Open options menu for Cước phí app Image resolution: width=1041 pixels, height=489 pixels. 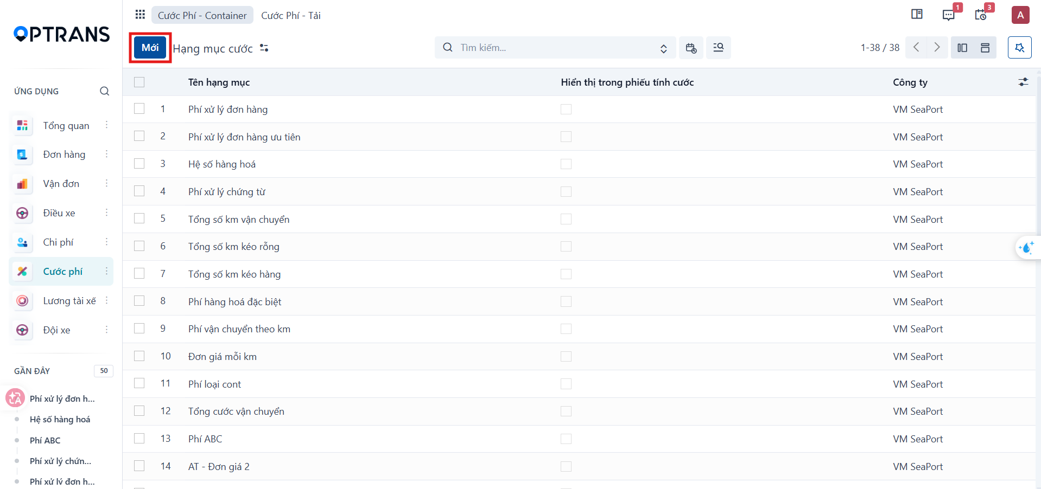(x=106, y=271)
